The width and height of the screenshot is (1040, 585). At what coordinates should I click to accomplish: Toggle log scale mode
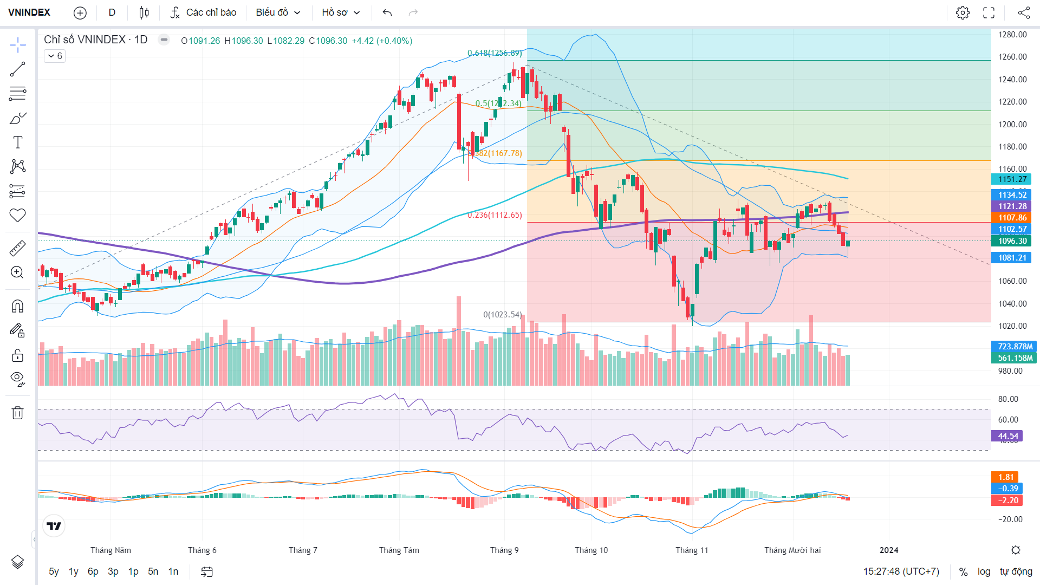click(x=984, y=571)
